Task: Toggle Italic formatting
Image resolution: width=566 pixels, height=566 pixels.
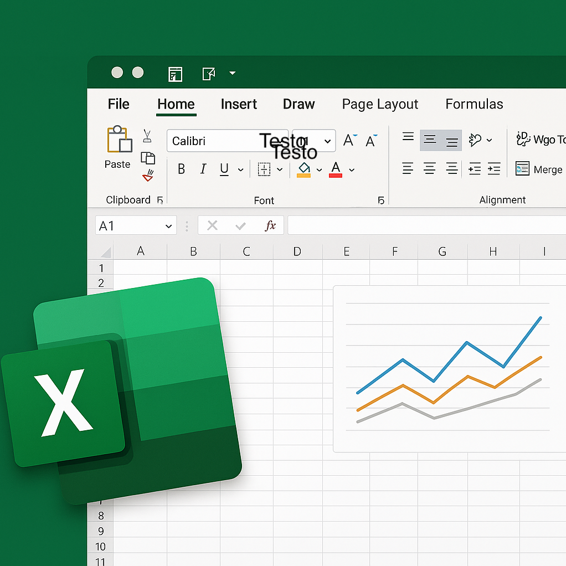Action: click(x=203, y=169)
